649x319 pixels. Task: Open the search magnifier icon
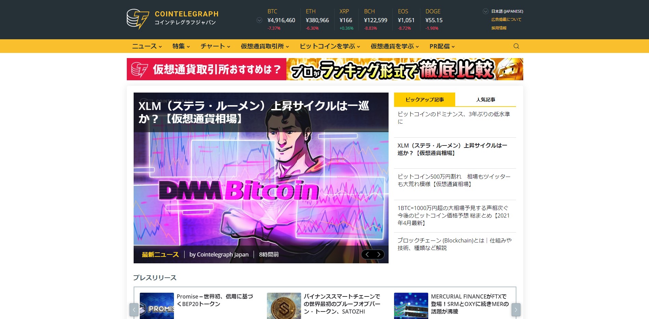click(x=516, y=46)
